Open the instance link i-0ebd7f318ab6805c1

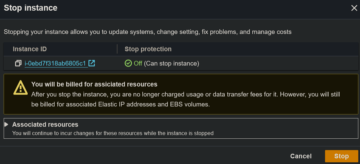(x=55, y=63)
